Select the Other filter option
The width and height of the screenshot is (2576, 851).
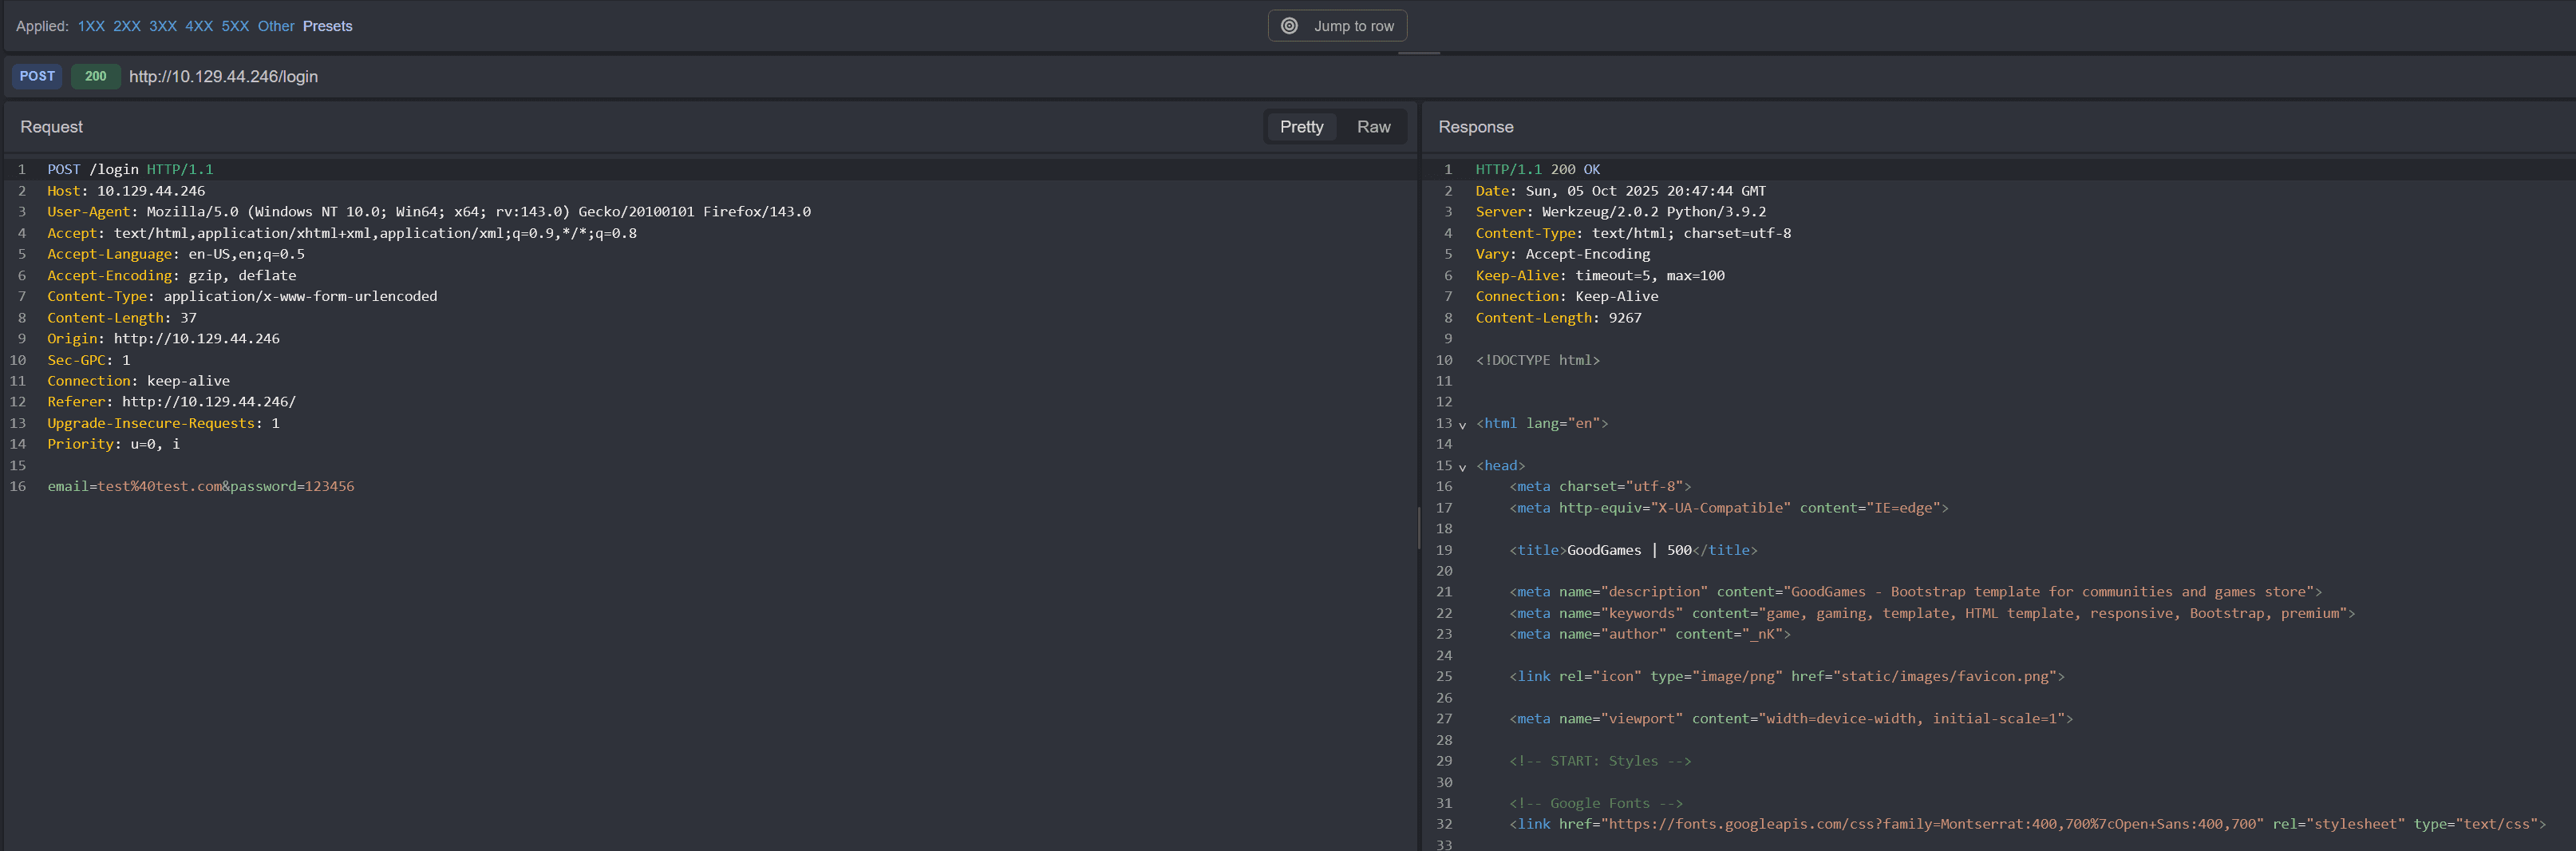click(276, 26)
